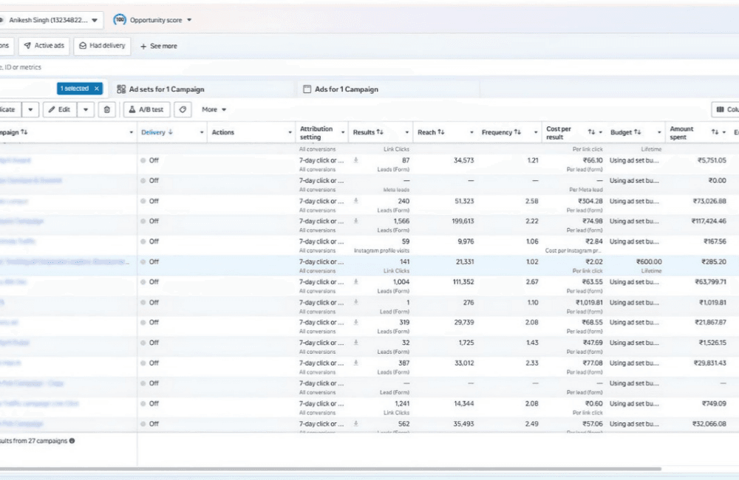
Task: Click the horizontal scrollbar at the bottom
Action: coord(330,469)
